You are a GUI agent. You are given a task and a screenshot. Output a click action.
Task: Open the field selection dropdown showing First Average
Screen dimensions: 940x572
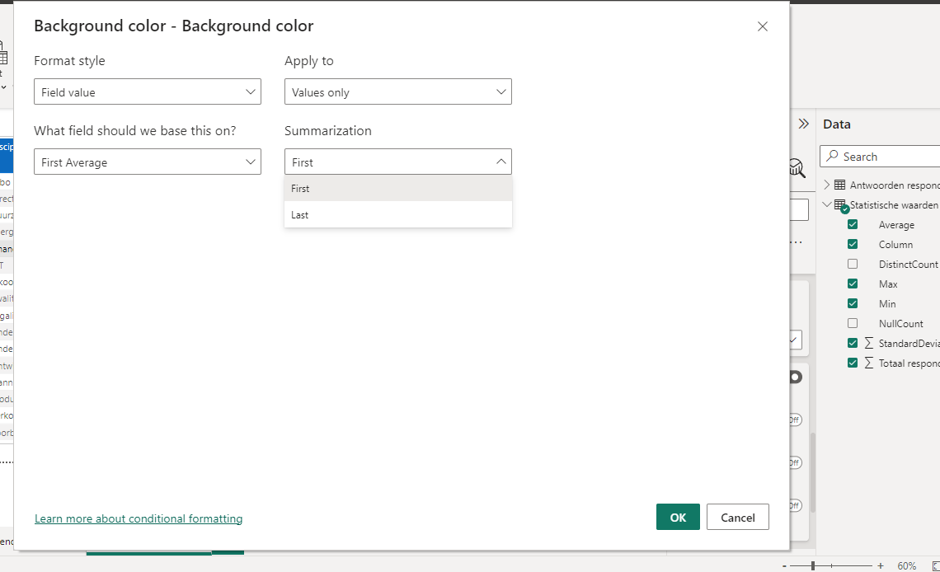pyautogui.click(x=148, y=162)
